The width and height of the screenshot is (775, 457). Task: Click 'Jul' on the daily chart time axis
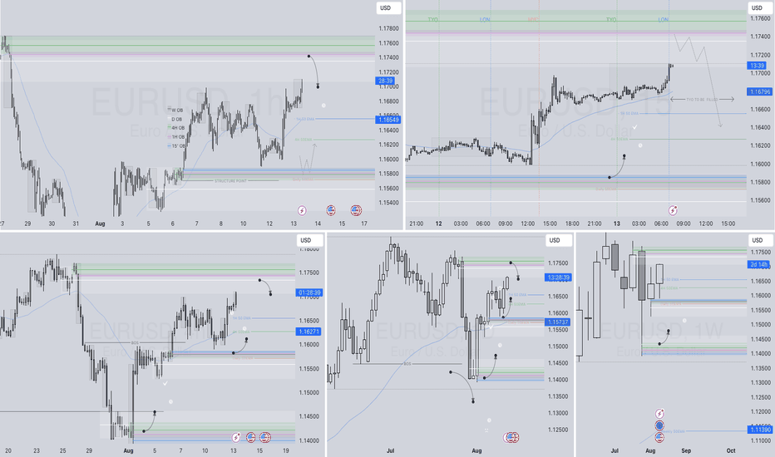391,450
